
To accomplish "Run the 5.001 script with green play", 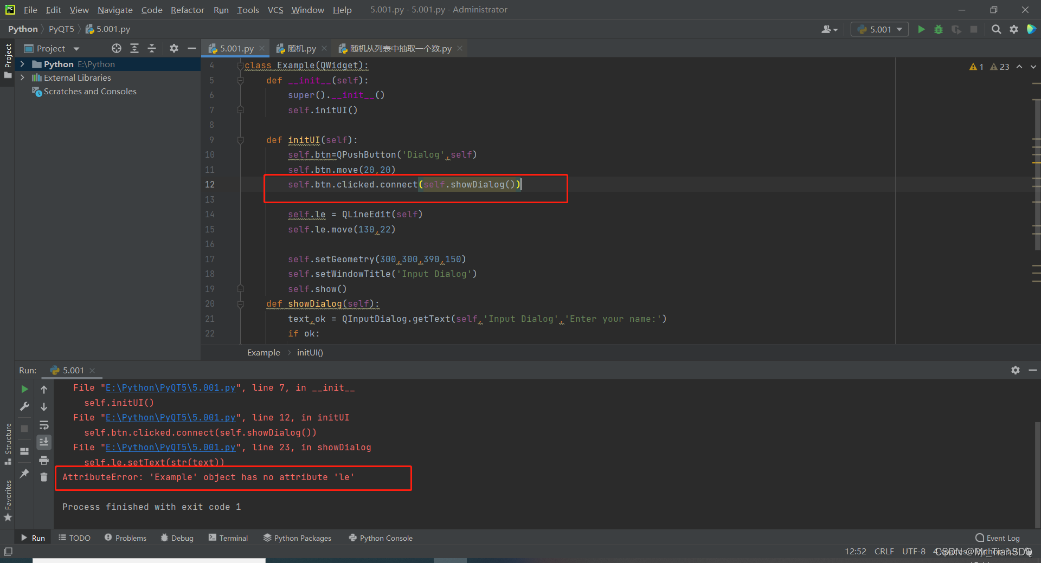I will pyautogui.click(x=921, y=29).
